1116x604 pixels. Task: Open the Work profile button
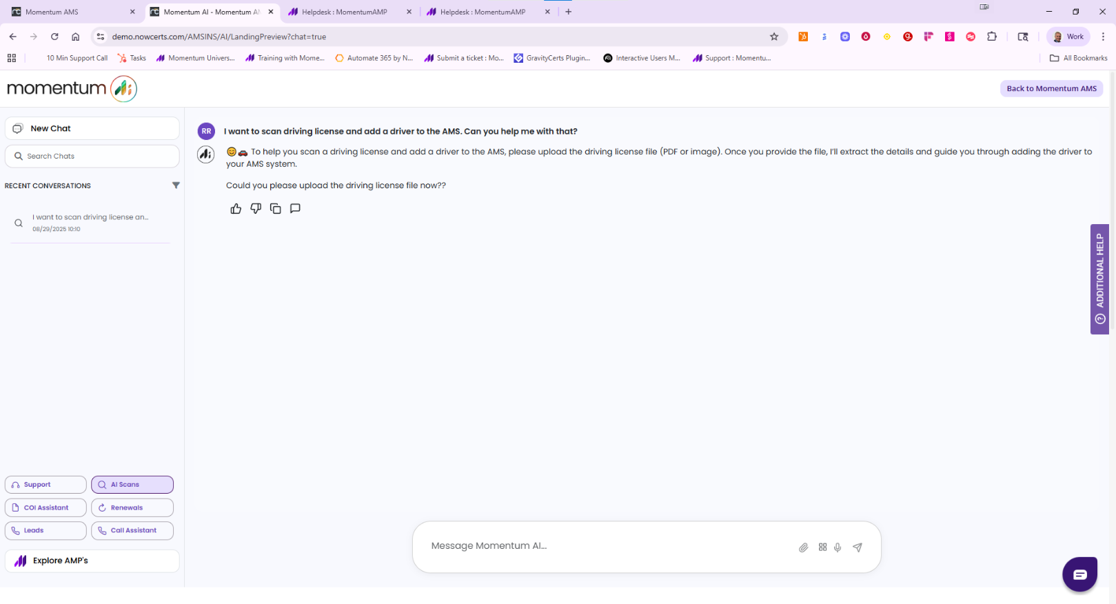(x=1068, y=37)
